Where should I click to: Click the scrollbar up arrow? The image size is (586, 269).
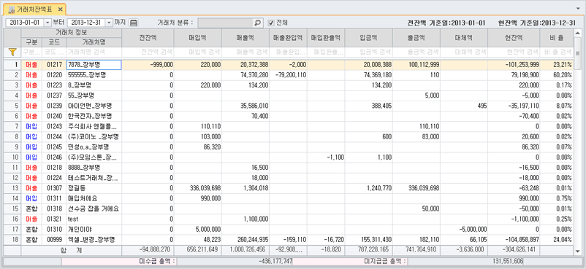click(579, 33)
